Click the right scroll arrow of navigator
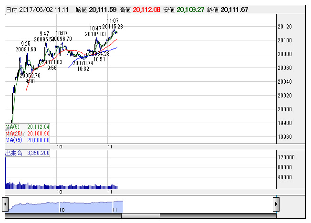 click(x=275, y=204)
